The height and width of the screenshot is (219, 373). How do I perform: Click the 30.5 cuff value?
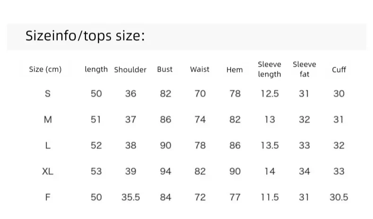click(x=339, y=197)
